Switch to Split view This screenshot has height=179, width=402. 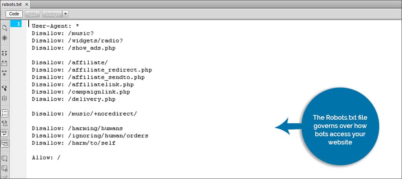point(32,14)
